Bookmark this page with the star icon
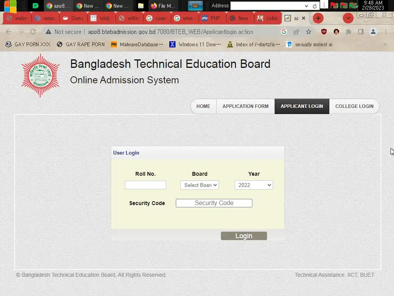This screenshot has width=394, height=296. point(309,32)
